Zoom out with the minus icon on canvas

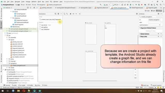[135, 72]
